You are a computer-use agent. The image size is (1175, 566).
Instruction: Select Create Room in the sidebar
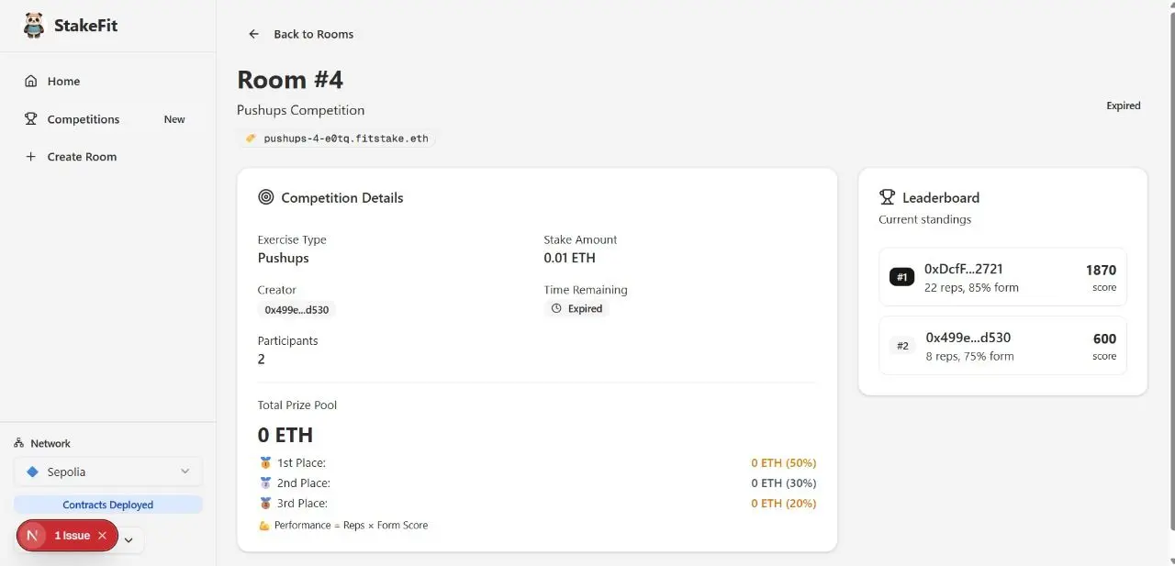82,157
